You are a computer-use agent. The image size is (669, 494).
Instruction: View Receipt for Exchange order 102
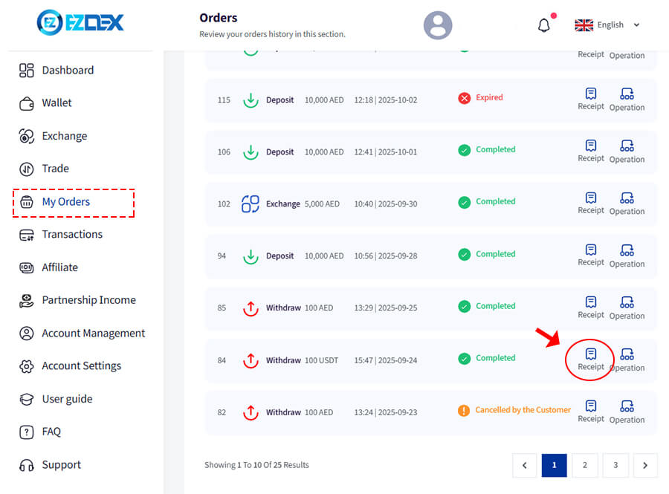591,204
